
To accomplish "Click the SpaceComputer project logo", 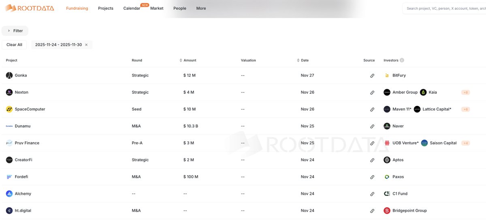I will pyautogui.click(x=9, y=109).
